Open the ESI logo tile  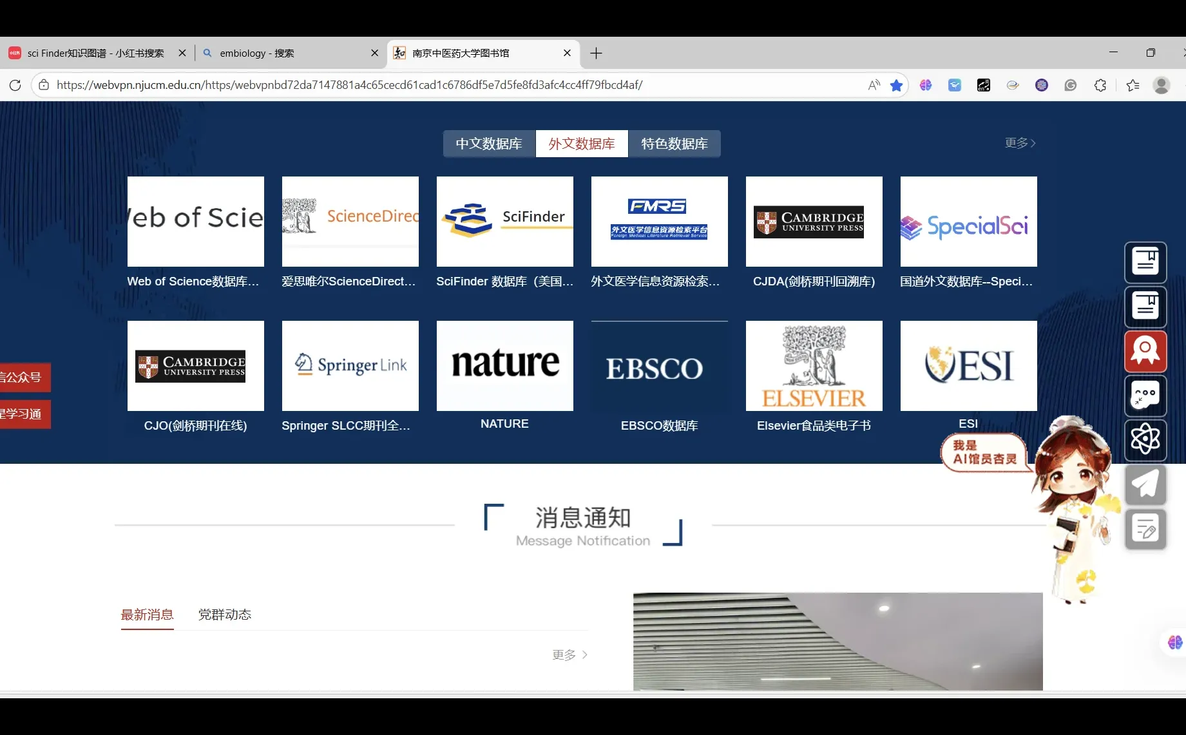[969, 366]
